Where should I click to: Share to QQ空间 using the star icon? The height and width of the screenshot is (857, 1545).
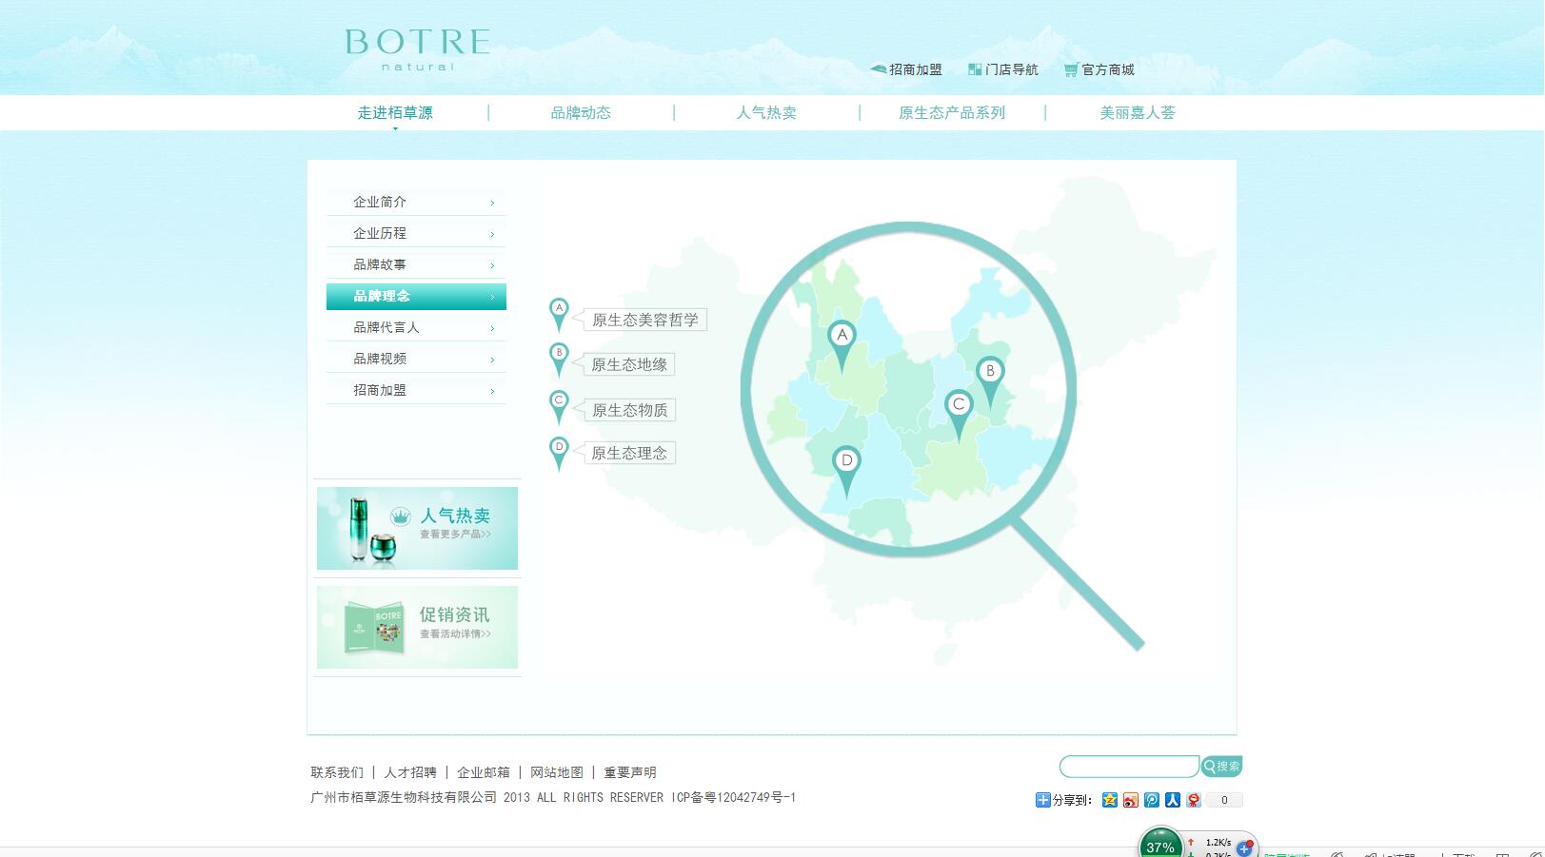coord(1109,800)
